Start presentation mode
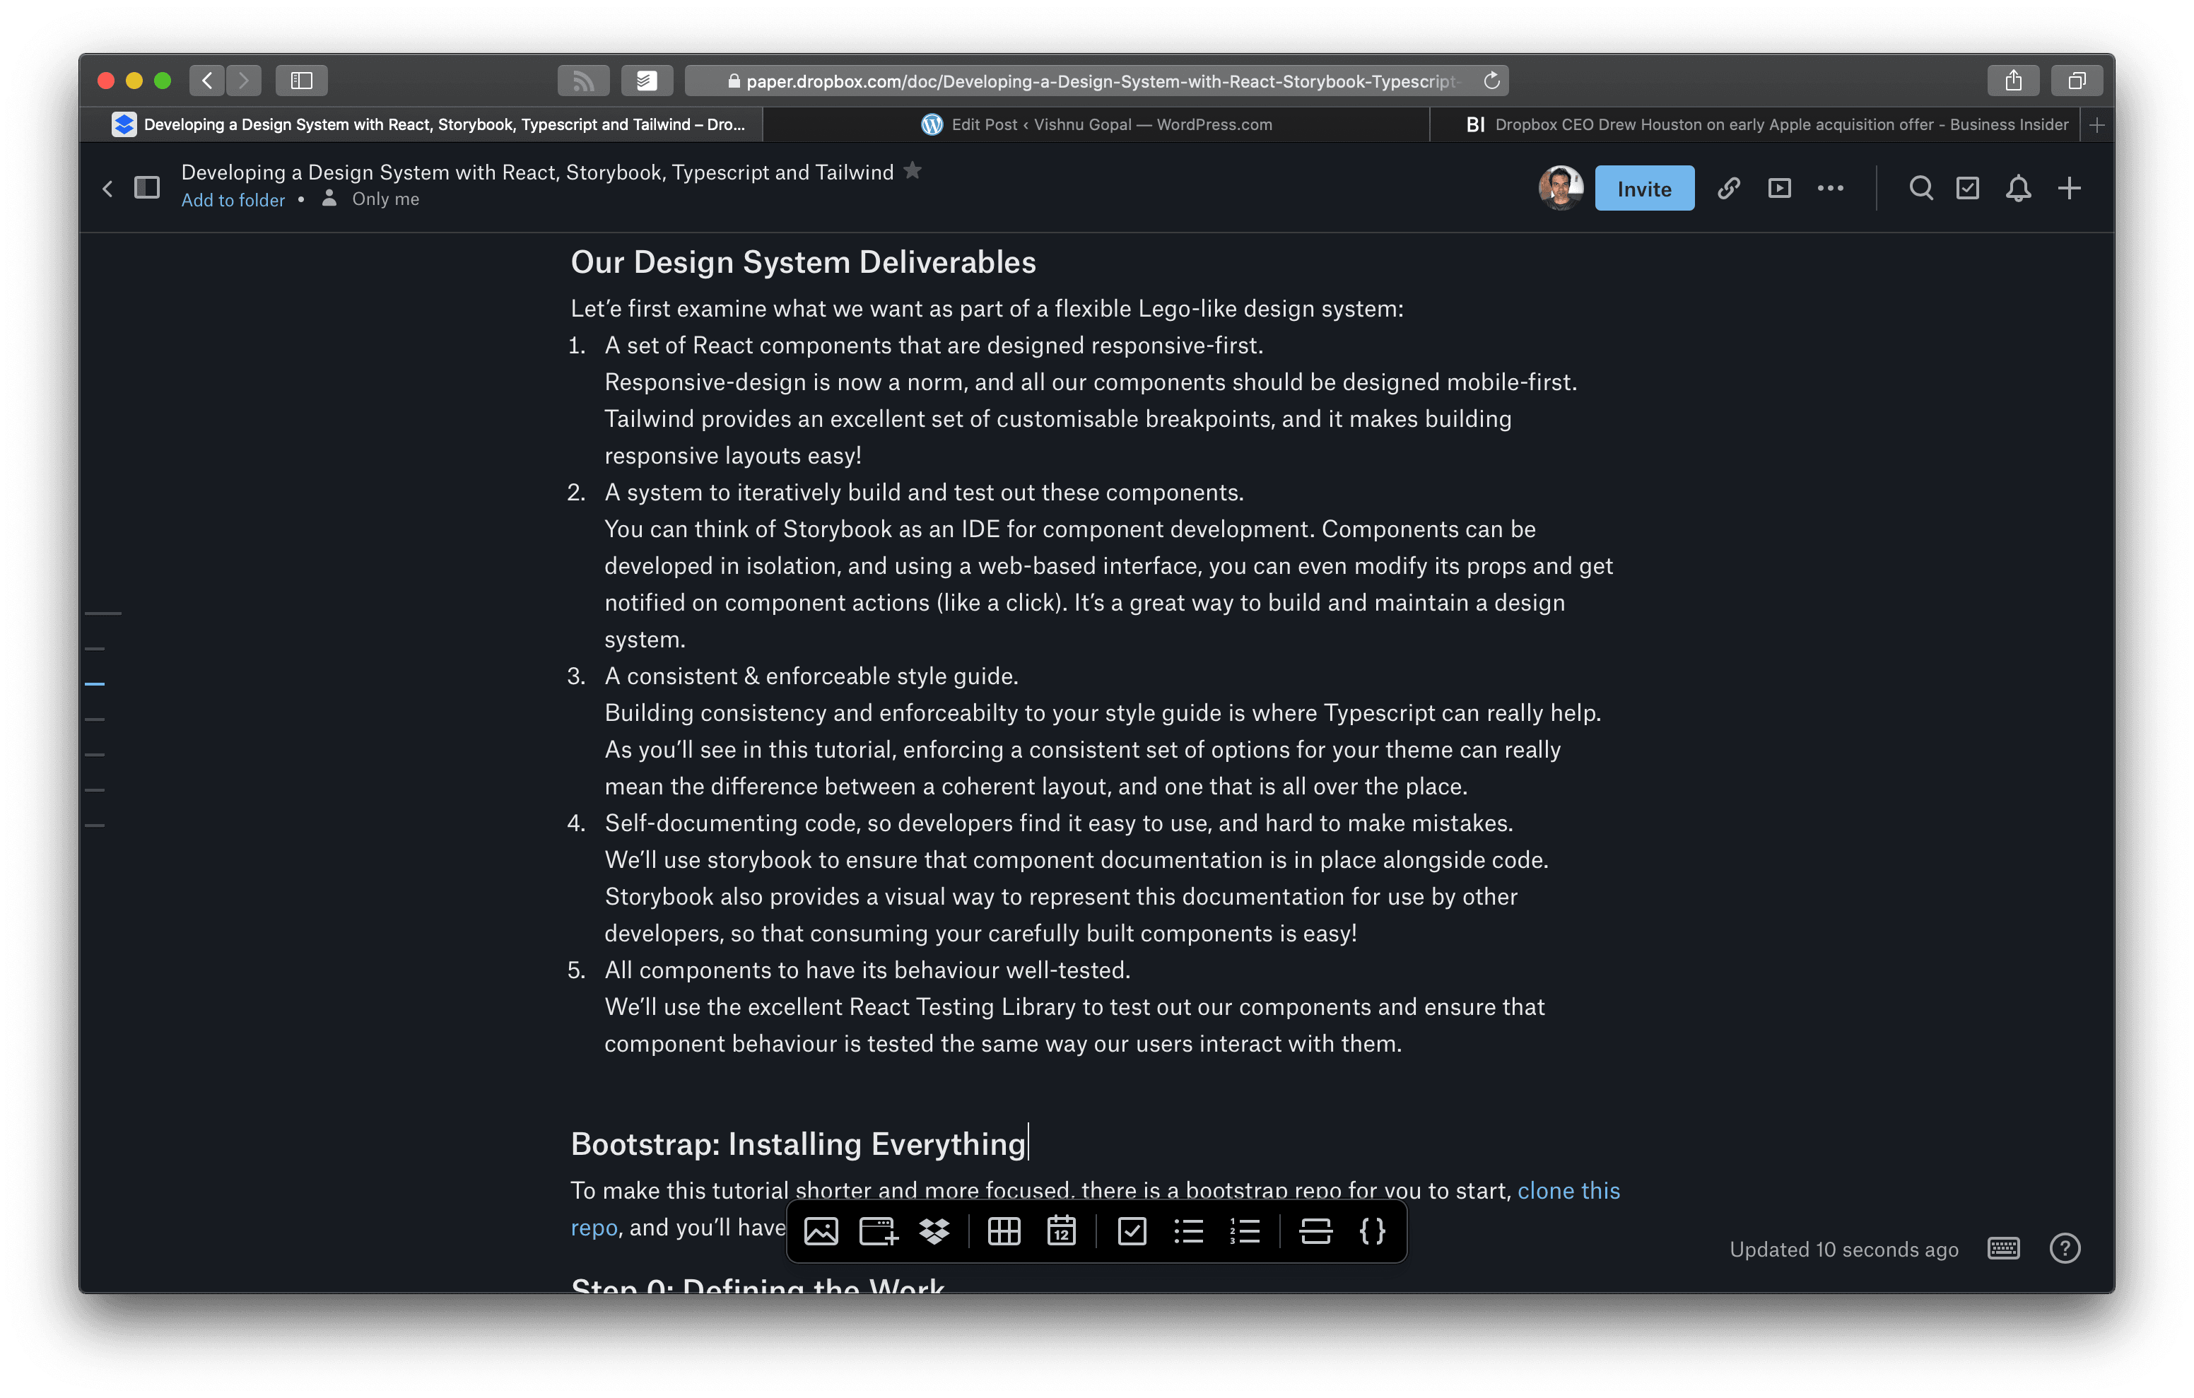The image size is (2194, 1398). (1778, 189)
